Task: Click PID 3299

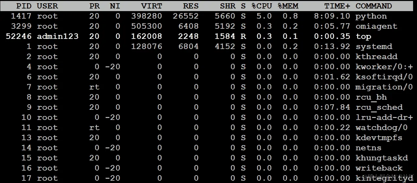Action: (21, 26)
